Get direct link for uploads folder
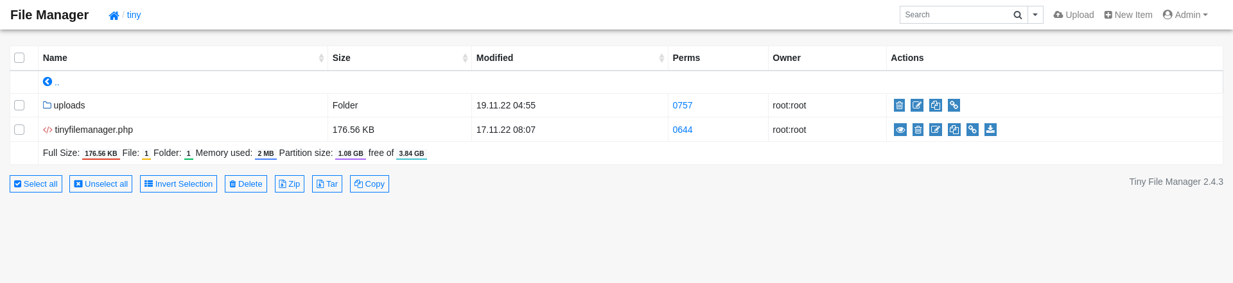This screenshot has width=1233, height=283. pyautogui.click(x=954, y=105)
